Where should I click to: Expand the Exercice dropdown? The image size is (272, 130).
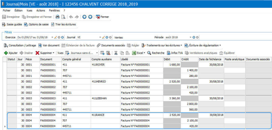(x=52, y=37)
